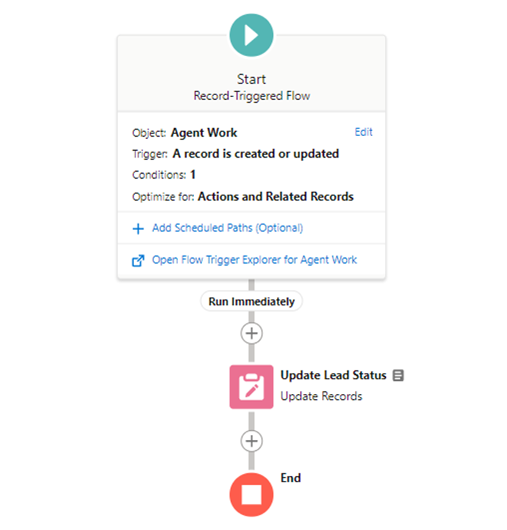Click the description icon beside Update Lead Status
This screenshot has height=530, width=507.
tap(398, 375)
